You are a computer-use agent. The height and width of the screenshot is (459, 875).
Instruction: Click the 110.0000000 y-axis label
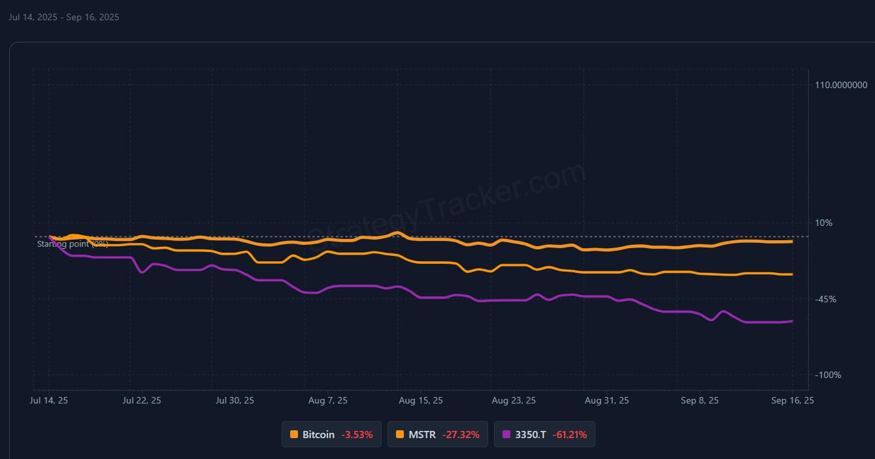[840, 85]
